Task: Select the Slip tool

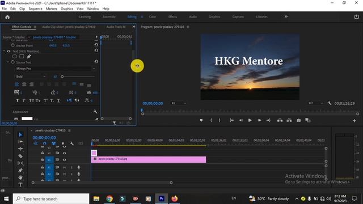Action: [20, 163]
